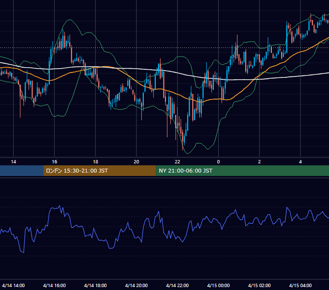Click the 4/14 14:00 oscillator date label
This screenshot has width=329, height=290.
coord(14,285)
